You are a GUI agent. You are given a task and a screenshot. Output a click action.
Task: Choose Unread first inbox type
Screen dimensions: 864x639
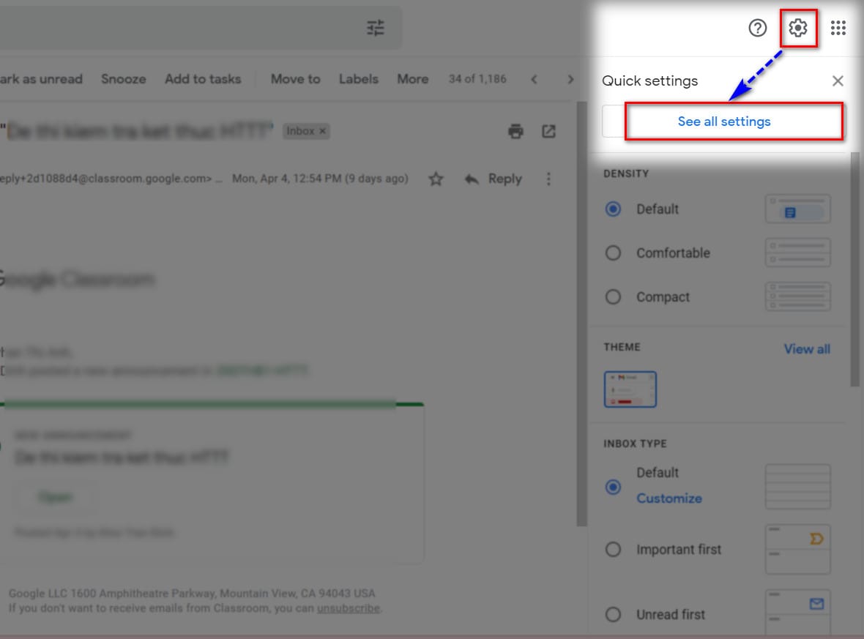[613, 614]
